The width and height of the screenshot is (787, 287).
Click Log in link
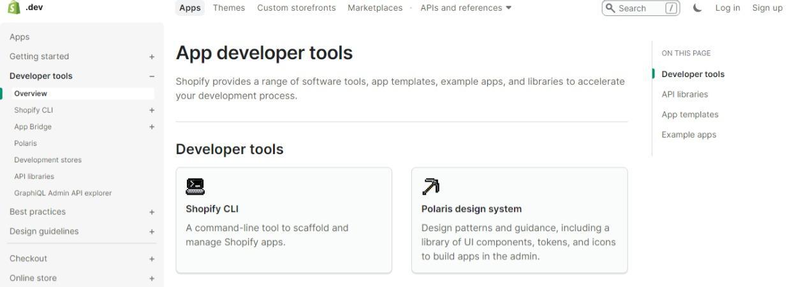pyautogui.click(x=728, y=8)
